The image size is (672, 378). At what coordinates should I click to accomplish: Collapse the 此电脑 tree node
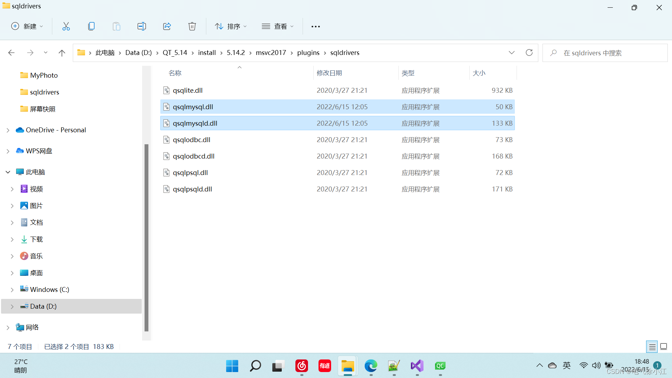tap(8, 172)
